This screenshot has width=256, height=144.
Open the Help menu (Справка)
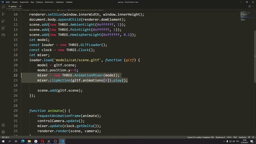[x=69, y=2]
